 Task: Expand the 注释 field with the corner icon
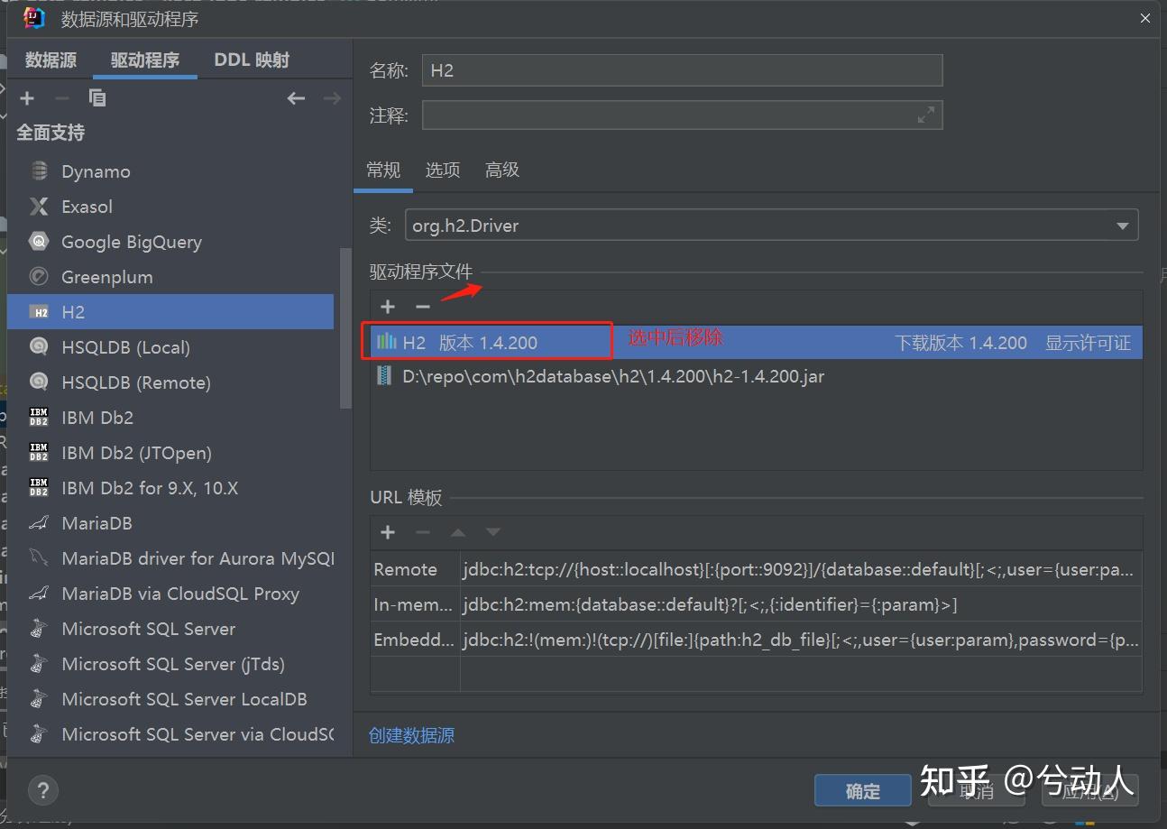925,115
